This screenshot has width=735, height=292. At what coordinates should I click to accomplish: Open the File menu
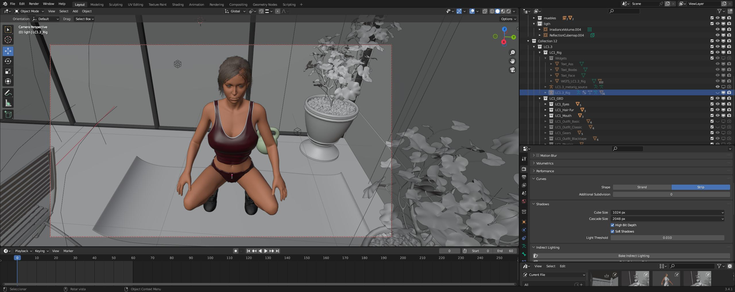pyautogui.click(x=12, y=4)
